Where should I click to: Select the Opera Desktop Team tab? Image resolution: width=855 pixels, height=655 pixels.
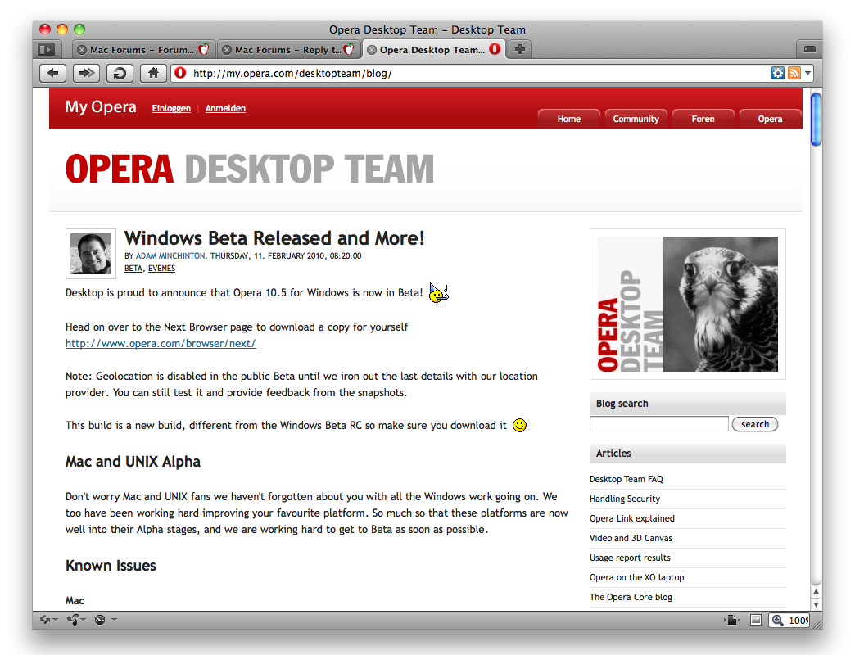point(434,50)
